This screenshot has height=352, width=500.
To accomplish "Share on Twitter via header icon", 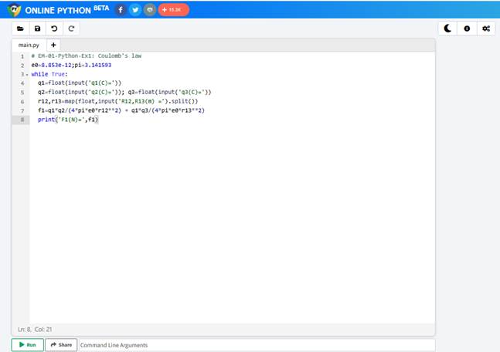I will point(135,10).
